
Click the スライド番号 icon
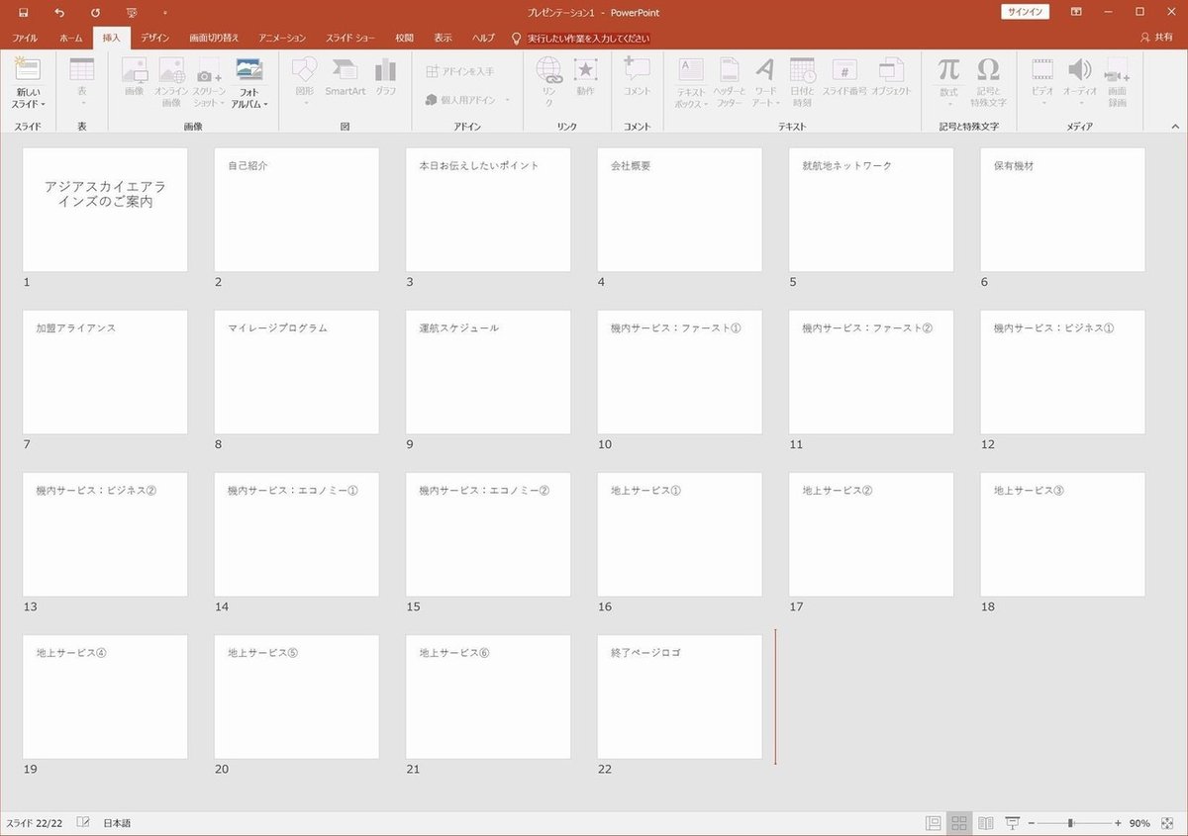(x=844, y=77)
